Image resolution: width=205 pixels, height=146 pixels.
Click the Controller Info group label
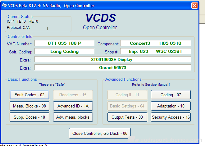(x=20, y=36)
